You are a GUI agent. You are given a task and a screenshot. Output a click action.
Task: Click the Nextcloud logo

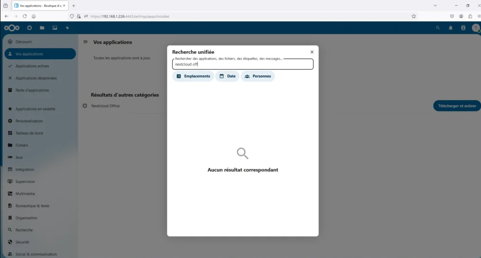12,28
